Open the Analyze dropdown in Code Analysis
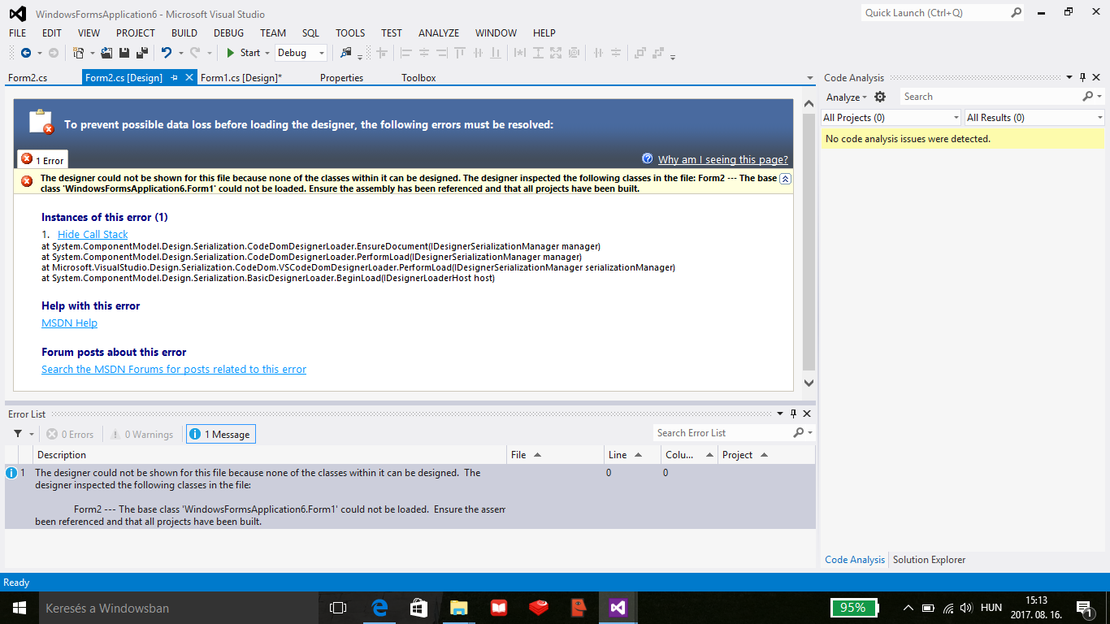This screenshot has height=624, width=1110. (x=846, y=97)
